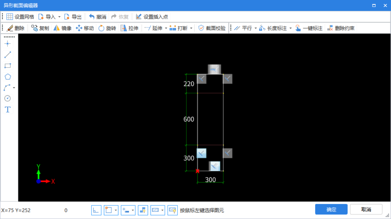The image size is (391, 219).
Task: Open the plus-sign input dropdown arrow
Action: [133, 210]
